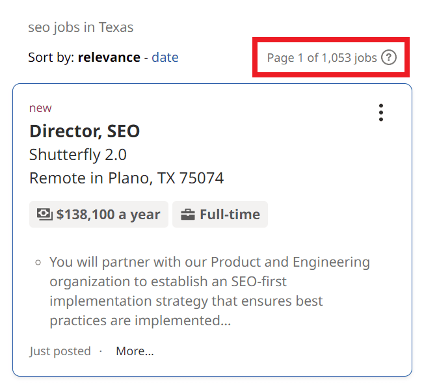Image resolution: width=424 pixels, height=387 pixels.
Task: Click the job description snippet about SEO-first strategy
Action: click(x=209, y=291)
